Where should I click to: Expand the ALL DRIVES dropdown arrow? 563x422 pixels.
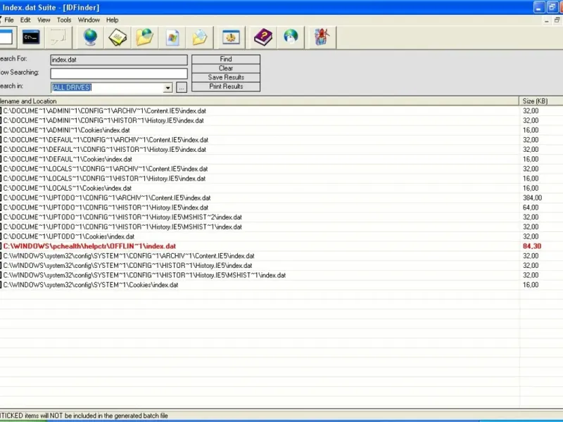pyautogui.click(x=167, y=87)
